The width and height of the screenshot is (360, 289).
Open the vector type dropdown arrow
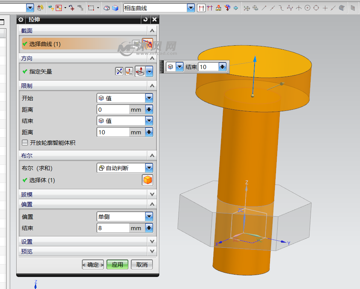pyautogui.click(x=149, y=72)
